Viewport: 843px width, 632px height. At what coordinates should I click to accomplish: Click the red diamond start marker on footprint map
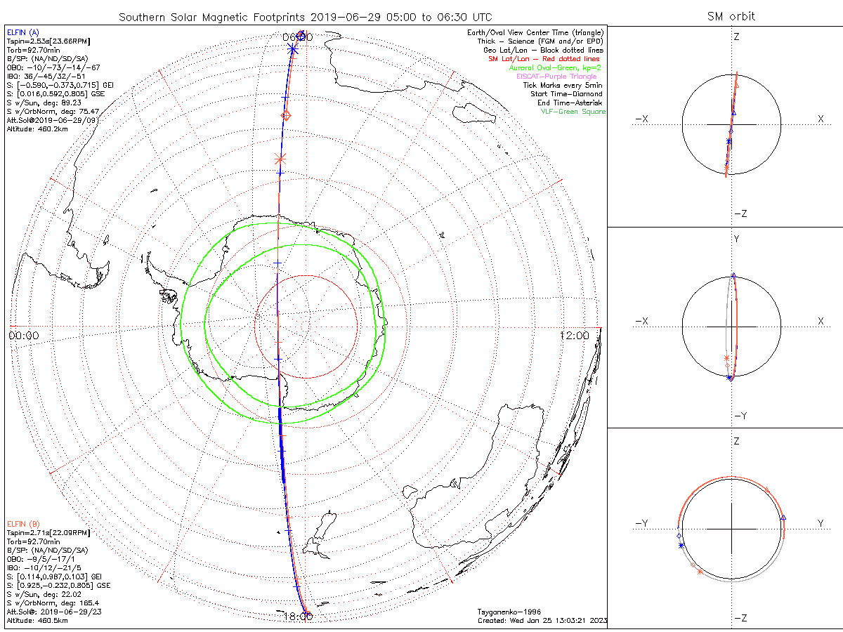286,115
